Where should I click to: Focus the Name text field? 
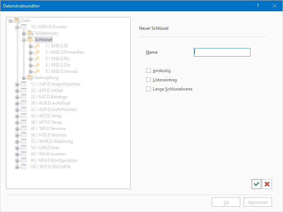[x=222, y=52]
